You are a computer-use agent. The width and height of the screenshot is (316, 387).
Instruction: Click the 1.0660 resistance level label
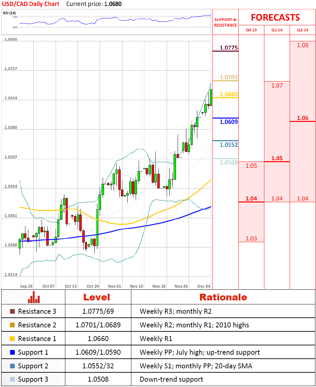click(229, 94)
